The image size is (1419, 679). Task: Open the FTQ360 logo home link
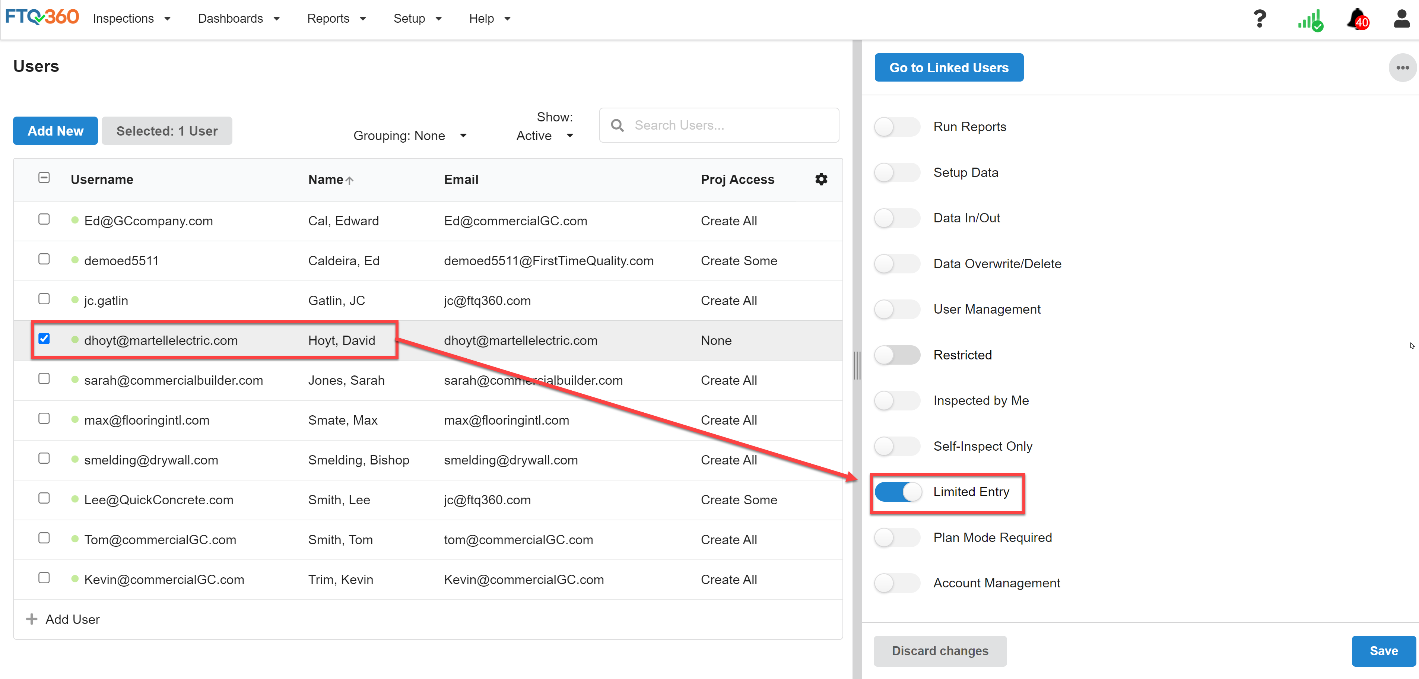42,18
